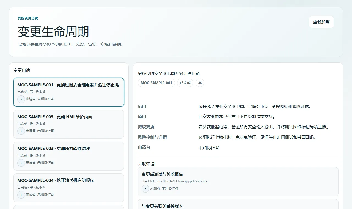Image resolution: width=352 pixels, height=209 pixels.
Task: Click the 重新加载 button
Action: pos(321,22)
